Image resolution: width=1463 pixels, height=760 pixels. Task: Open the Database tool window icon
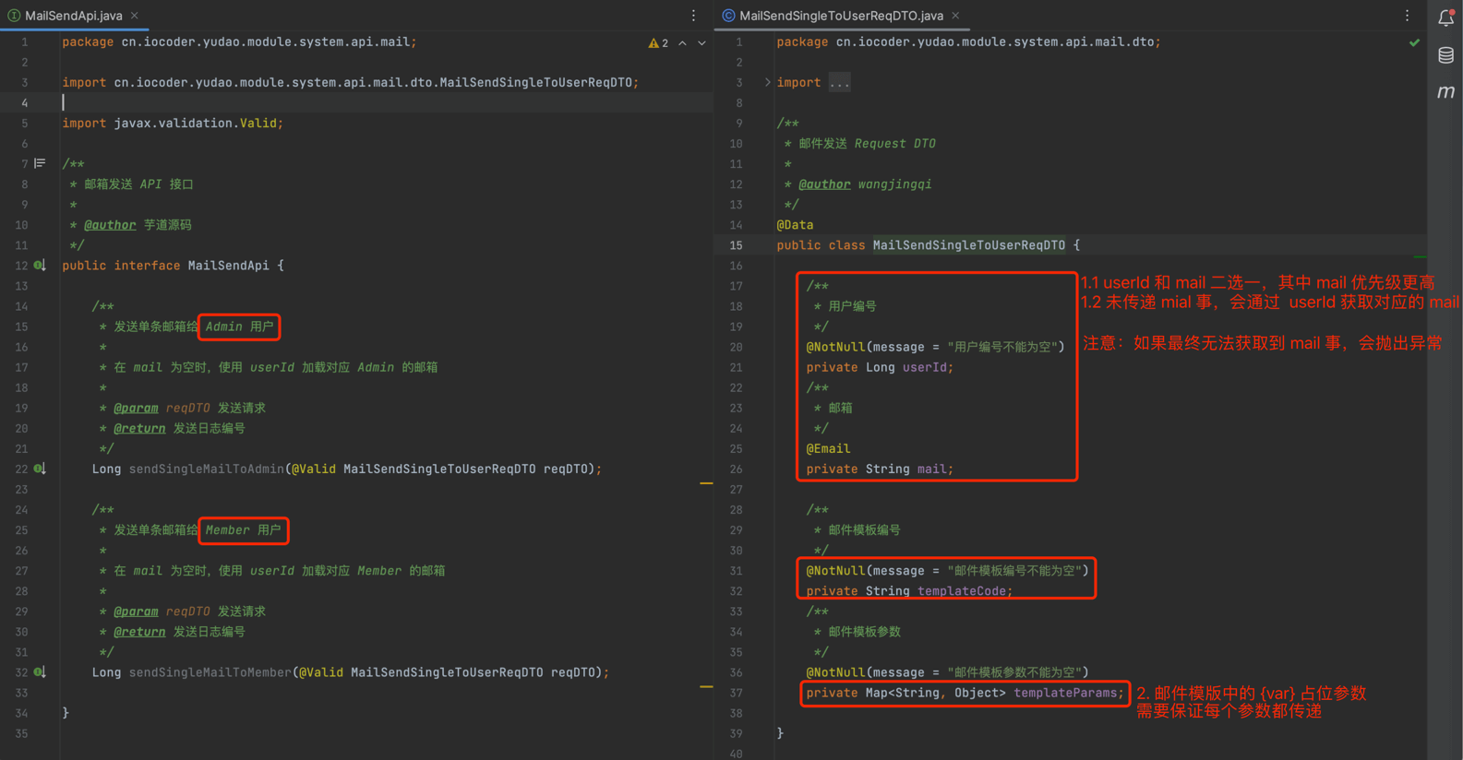coord(1445,55)
